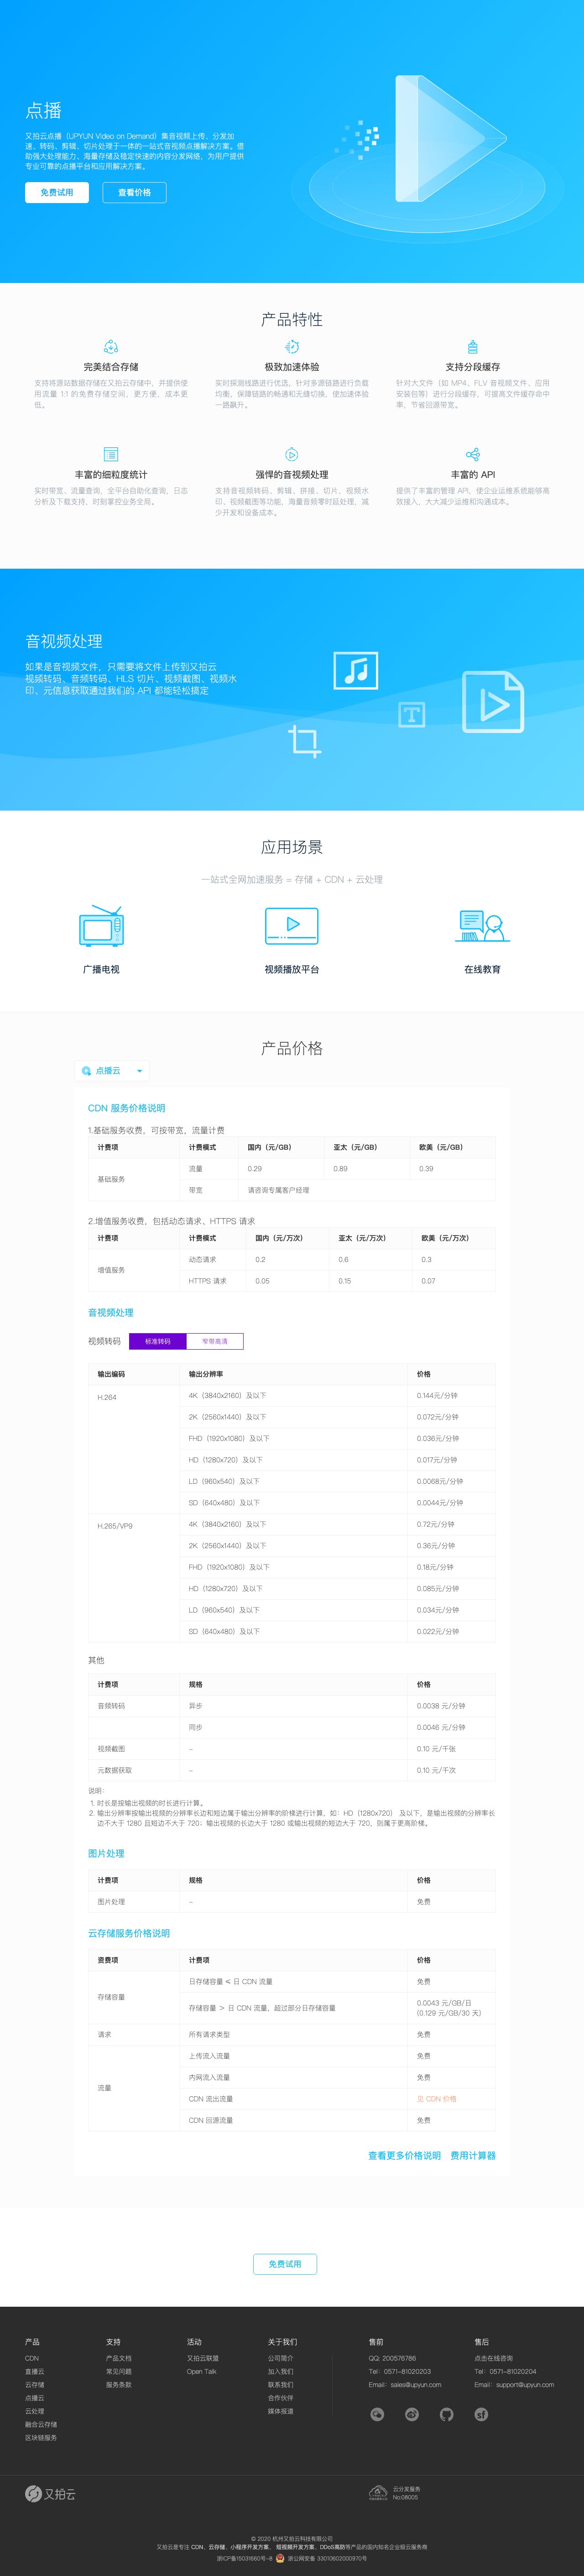Open the 费用计算器 link
Image resolution: width=584 pixels, height=2576 pixels.
point(473,2155)
